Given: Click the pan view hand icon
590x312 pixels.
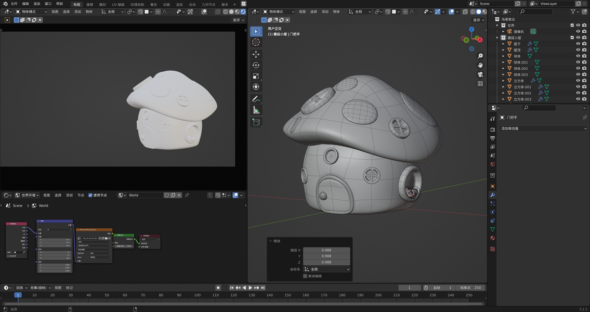Looking at the screenshot, I should point(480,65).
